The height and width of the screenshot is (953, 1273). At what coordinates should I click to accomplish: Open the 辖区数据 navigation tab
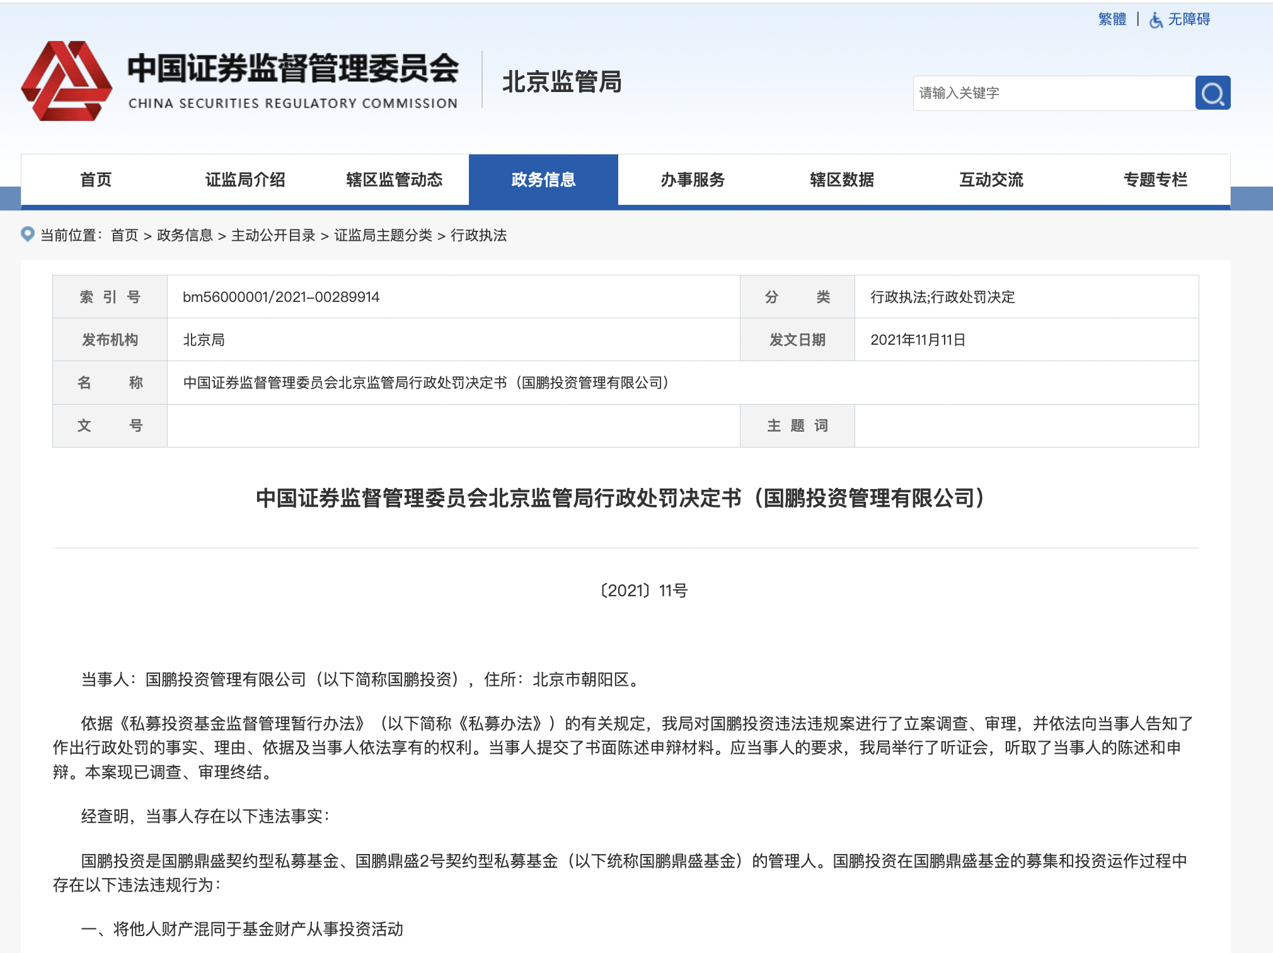tap(842, 180)
